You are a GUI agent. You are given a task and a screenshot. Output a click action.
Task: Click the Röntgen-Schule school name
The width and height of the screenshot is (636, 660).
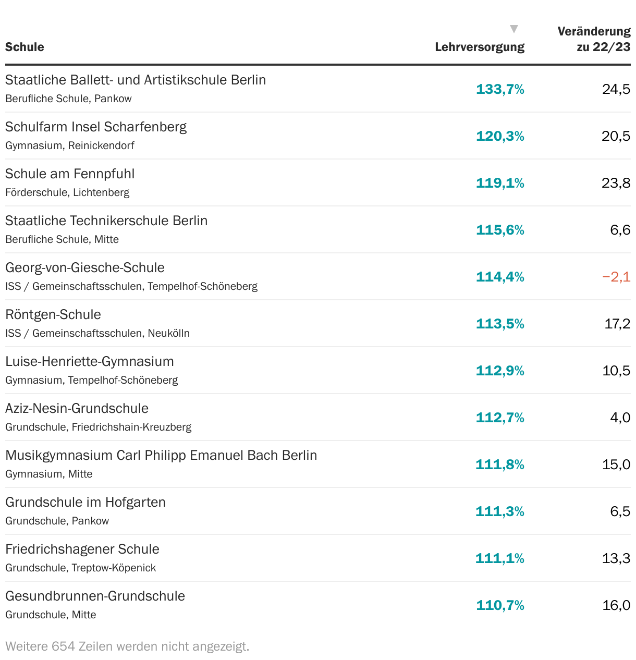[53, 315]
